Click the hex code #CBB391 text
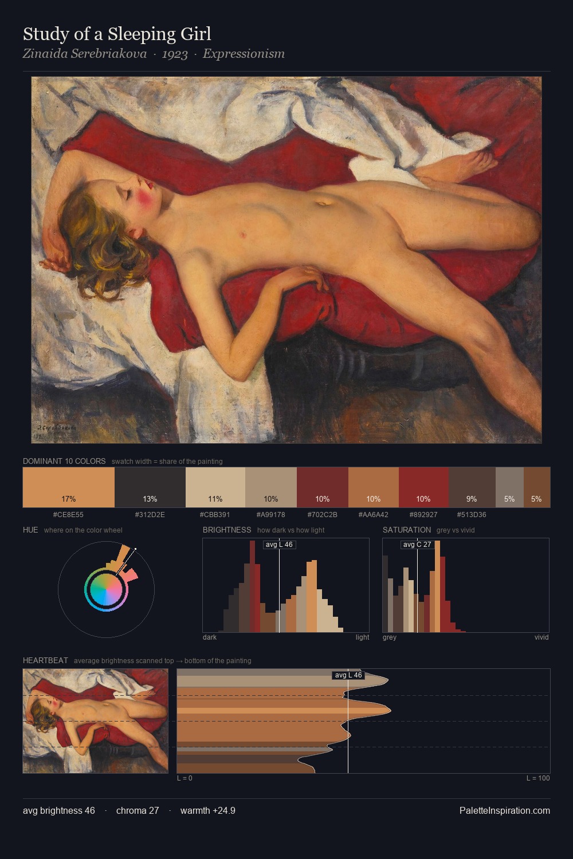573x859 pixels. click(215, 515)
